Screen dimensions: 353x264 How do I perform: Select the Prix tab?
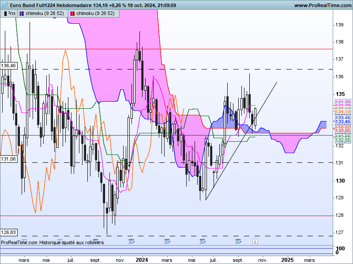(9, 14)
